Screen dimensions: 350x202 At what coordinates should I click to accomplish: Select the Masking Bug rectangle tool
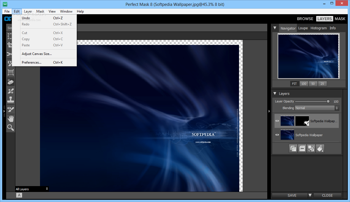click(x=10, y=73)
